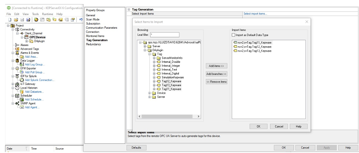Viewport: 359px width, 153px height.
Task: Click the Browsing tree horizontal scrollbar thumb
Action: pyautogui.click(x=167, y=117)
